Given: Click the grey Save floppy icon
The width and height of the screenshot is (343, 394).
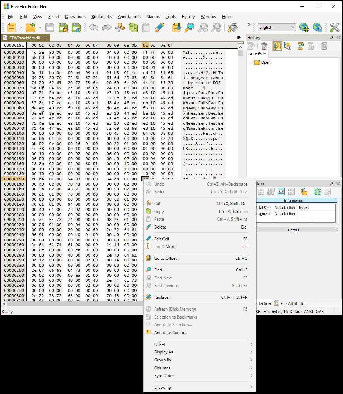Looking at the screenshot, I should pos(50,27).
